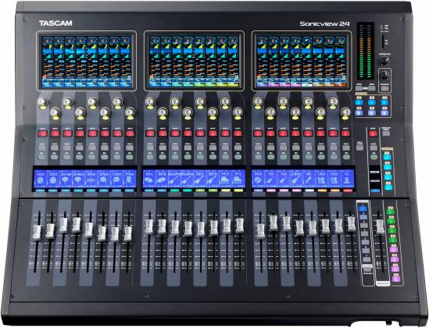Tap the two-singers icon on channel 22 scribble strip
Screen dimensions: 429x328
(x=321, y=180)
